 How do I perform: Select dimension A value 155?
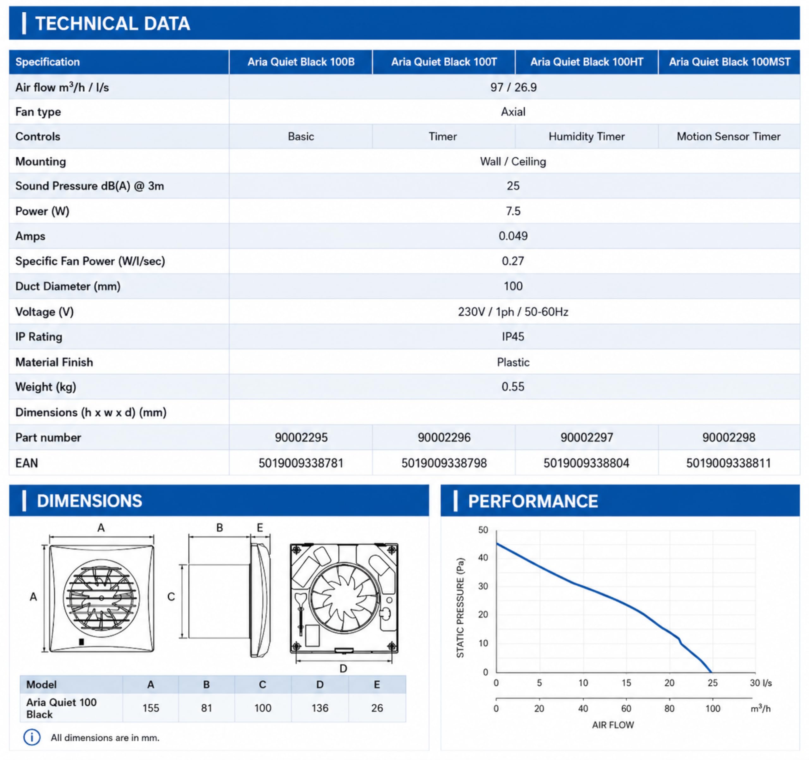click(x=150, y=708)
